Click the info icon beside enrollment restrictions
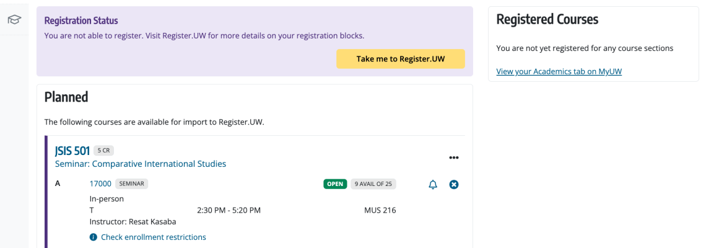Viewport: 706px width, 248px height. (x=93, y=237)
